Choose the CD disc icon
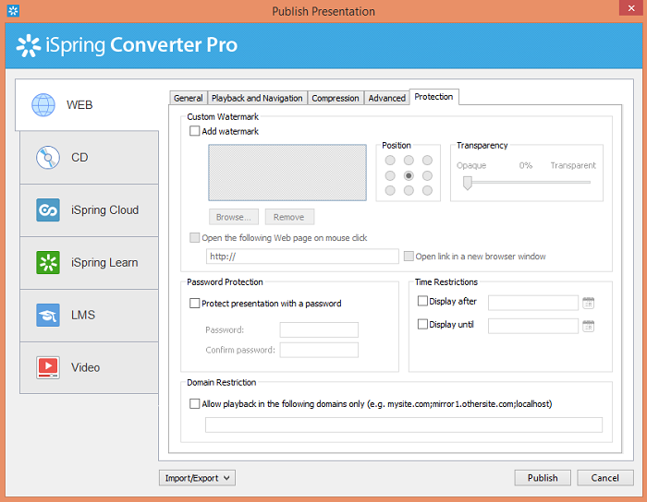The width and height of the screenshot is (647, 502). 48,157
